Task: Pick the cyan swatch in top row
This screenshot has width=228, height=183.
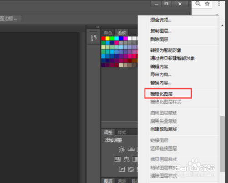Action: click(116, 38)
